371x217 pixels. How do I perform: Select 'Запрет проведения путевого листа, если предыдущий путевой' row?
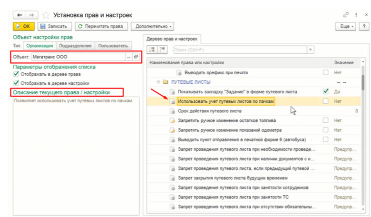pyautogui.click(x=254, y=168)
